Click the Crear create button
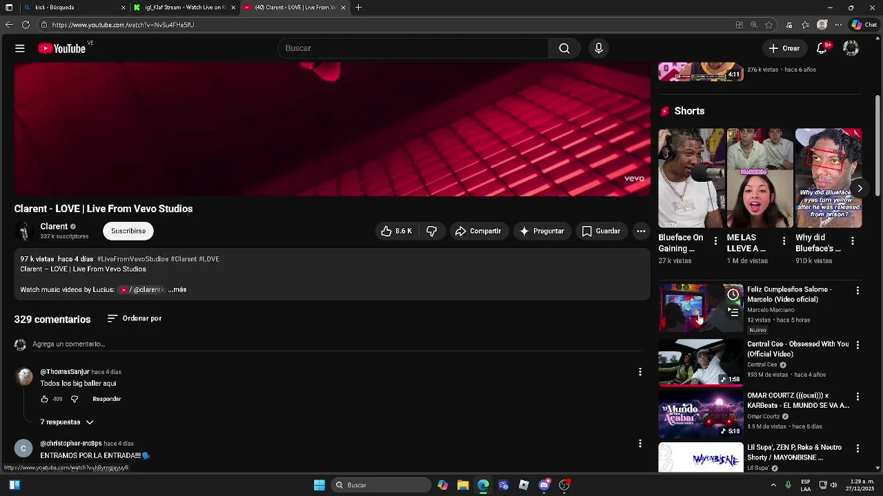Viewport: 883px width, 496px height. tap(784, 48)
